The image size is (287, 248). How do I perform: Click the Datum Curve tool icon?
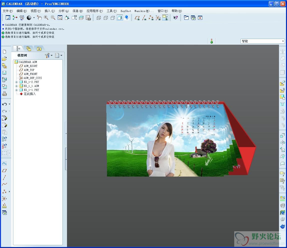(x=4, y=184)
